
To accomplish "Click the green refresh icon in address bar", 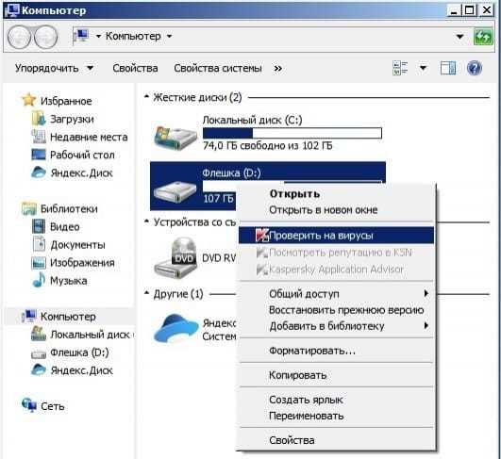I will pos(483,37).
